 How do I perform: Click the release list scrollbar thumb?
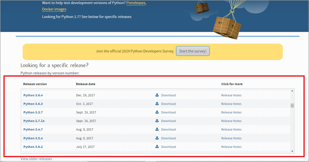tap(292, 106)
